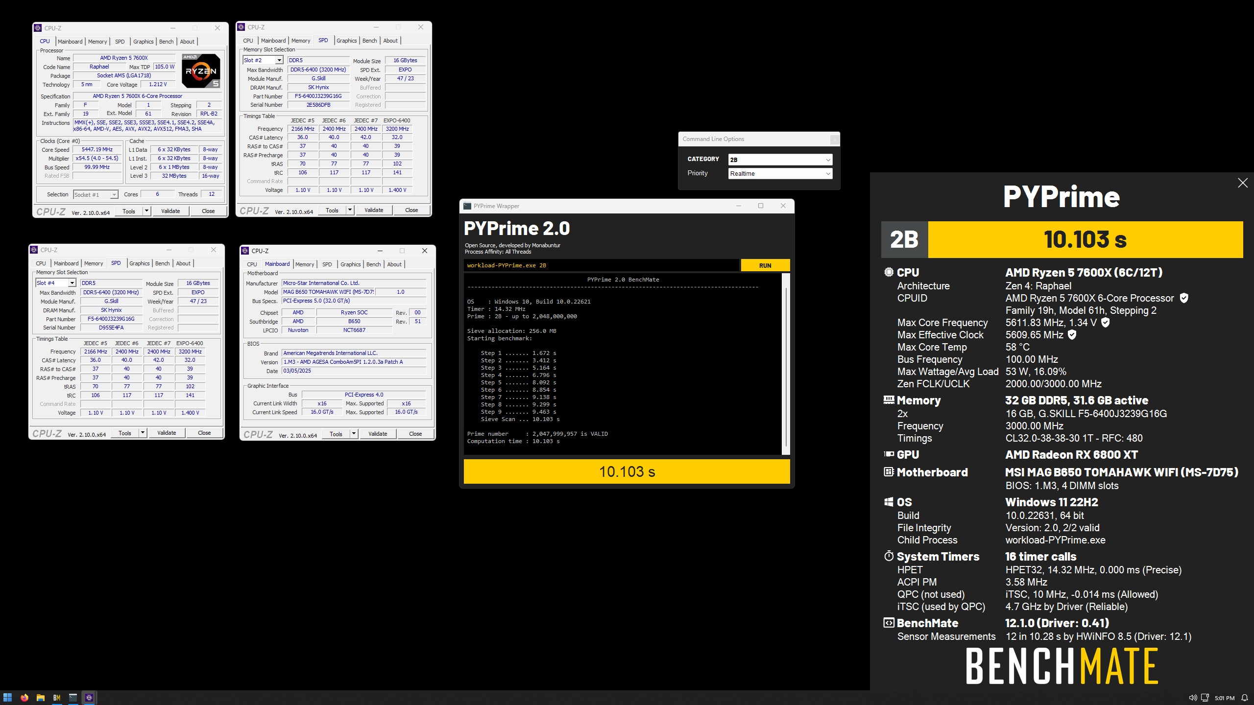
Task: Click the shield beside Max Effective Clock
Action: pyautogui.click(x=1072, y=335)
